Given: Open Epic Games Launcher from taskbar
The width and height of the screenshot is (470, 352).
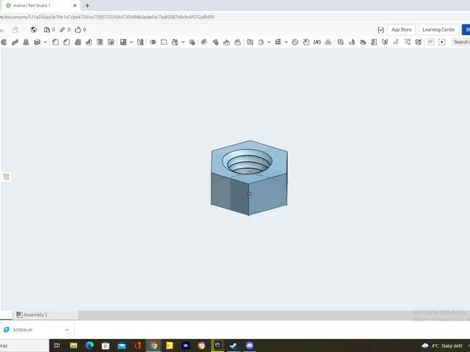Looking at the screenshot, I should click(217, 345).
